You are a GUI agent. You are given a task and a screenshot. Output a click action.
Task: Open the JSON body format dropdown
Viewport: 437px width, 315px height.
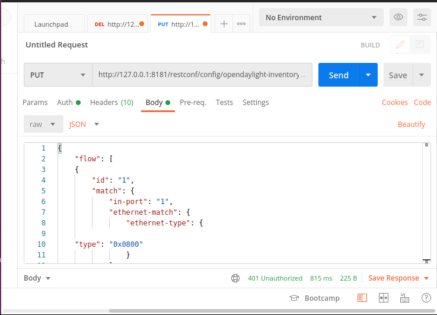pos(84,125)
